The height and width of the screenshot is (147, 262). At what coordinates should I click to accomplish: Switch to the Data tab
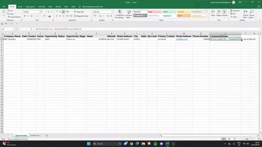pos(50,7)
